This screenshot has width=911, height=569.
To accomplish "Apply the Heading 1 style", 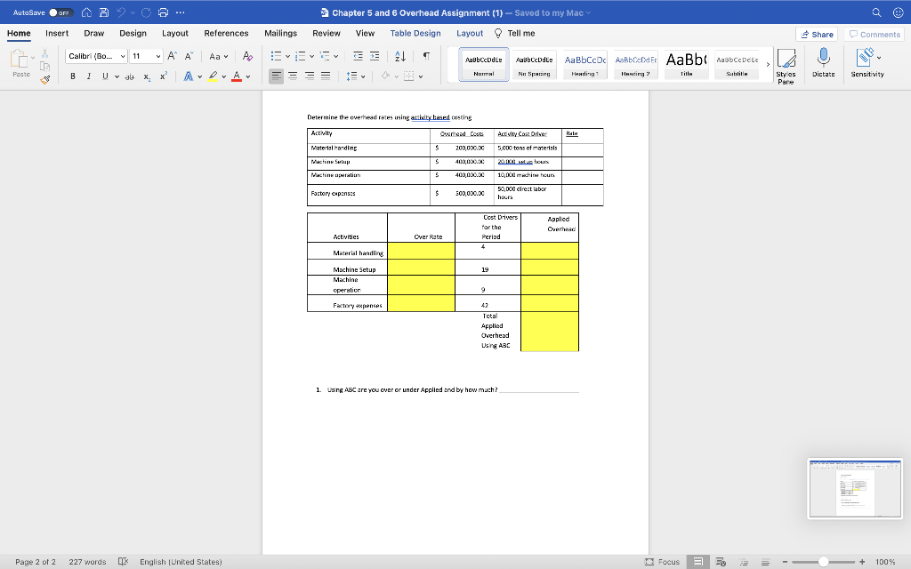I will pos(584,63).
